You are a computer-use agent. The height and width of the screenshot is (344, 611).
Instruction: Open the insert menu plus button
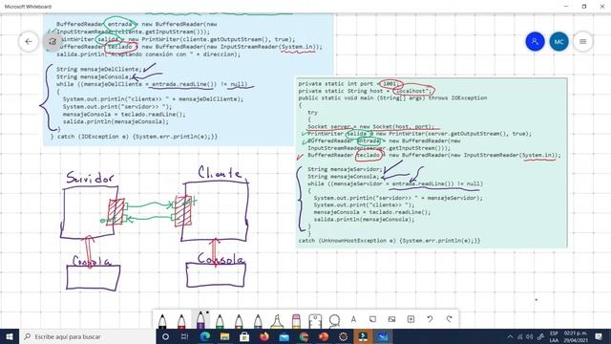pos(411,319)
